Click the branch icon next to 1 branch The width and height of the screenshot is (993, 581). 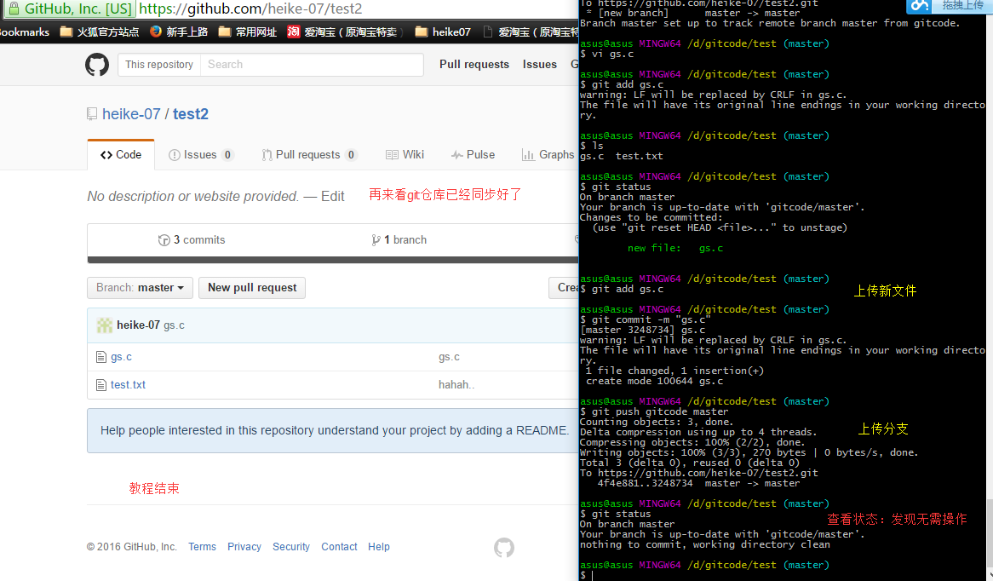click(376, 240)
